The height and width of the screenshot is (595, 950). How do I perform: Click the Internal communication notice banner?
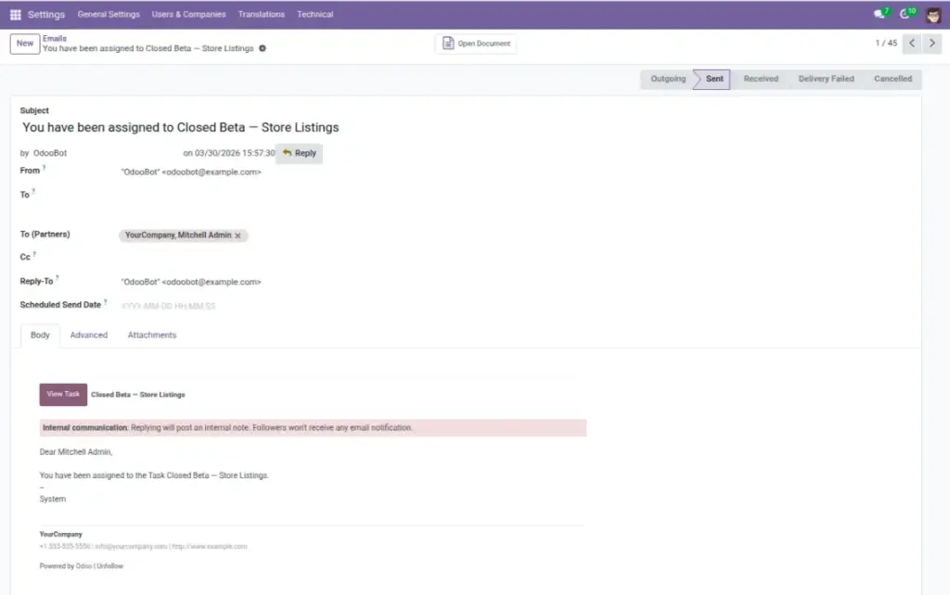click(313, 428)
